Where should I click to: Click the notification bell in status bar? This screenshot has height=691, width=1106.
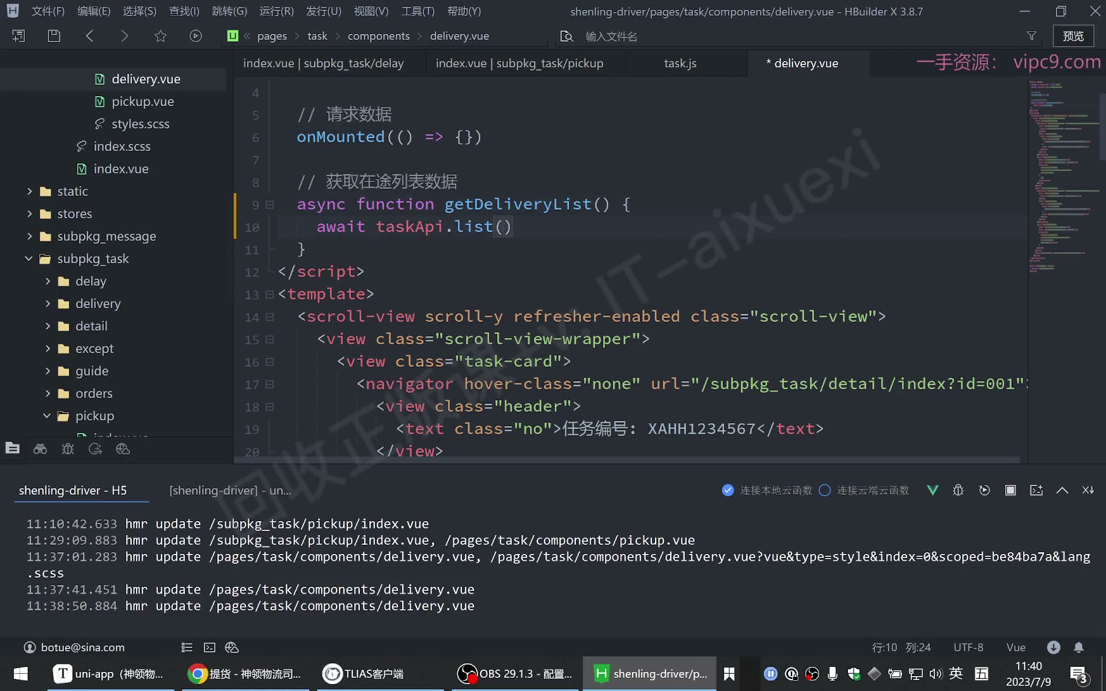point(1078,647)
